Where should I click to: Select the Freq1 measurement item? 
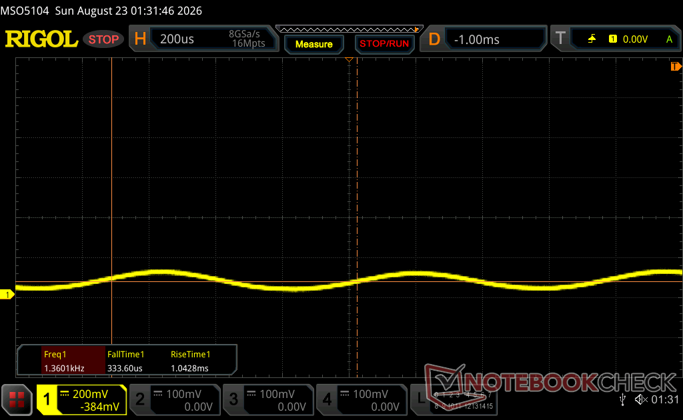73,361
